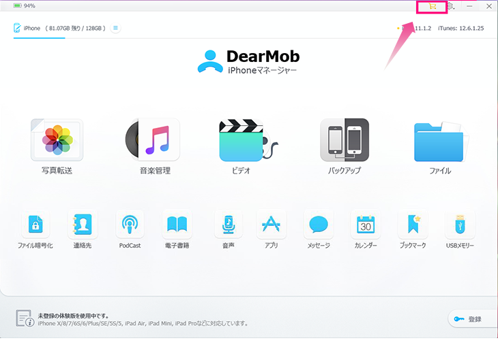Open USBメモリー flash drive icon

tap(460, 224)
